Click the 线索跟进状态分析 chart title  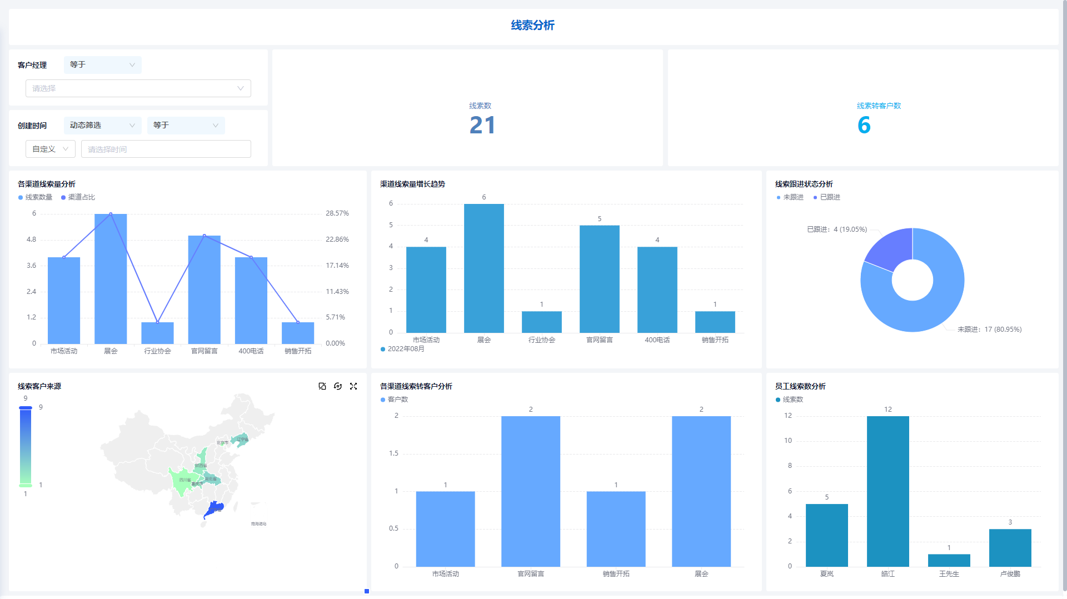(804, 184)
